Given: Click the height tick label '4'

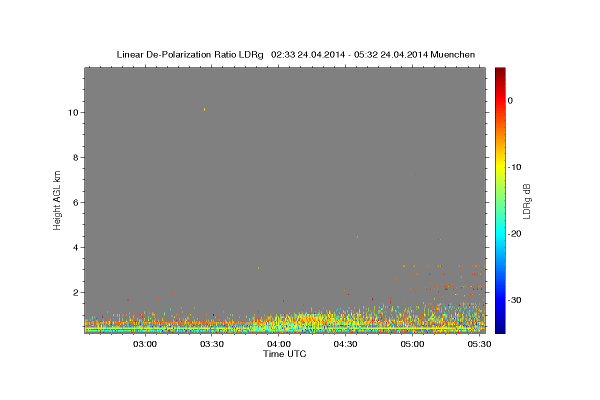Looking at the screenshot, I should pos(76,247).
